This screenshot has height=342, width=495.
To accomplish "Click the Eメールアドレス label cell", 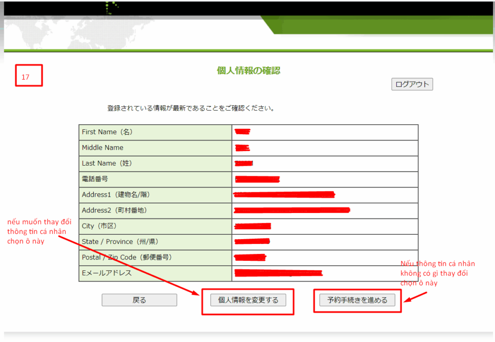I will pos(155,273).
